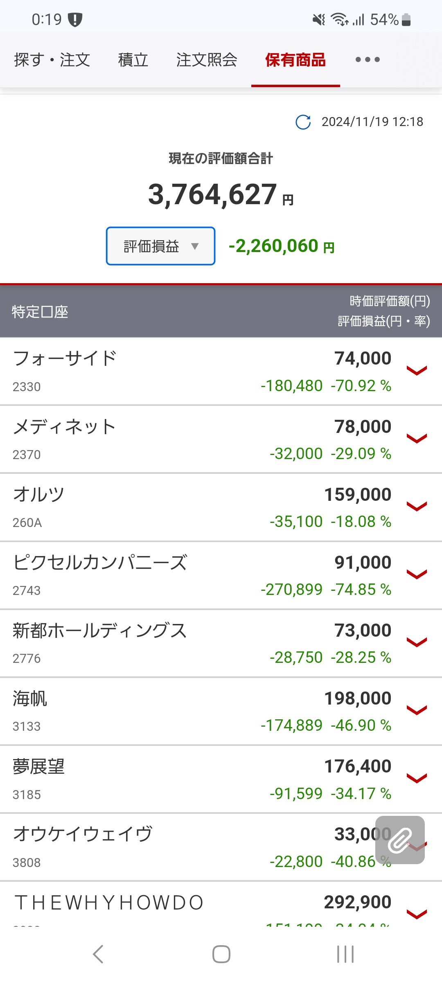
Task: Expand the オルツ row chevron
Action: (x=417, y=507)
